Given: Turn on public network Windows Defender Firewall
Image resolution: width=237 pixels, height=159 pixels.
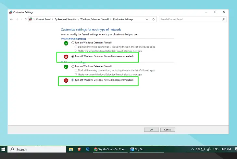Looking at the screenshot, I should [73, 66].
